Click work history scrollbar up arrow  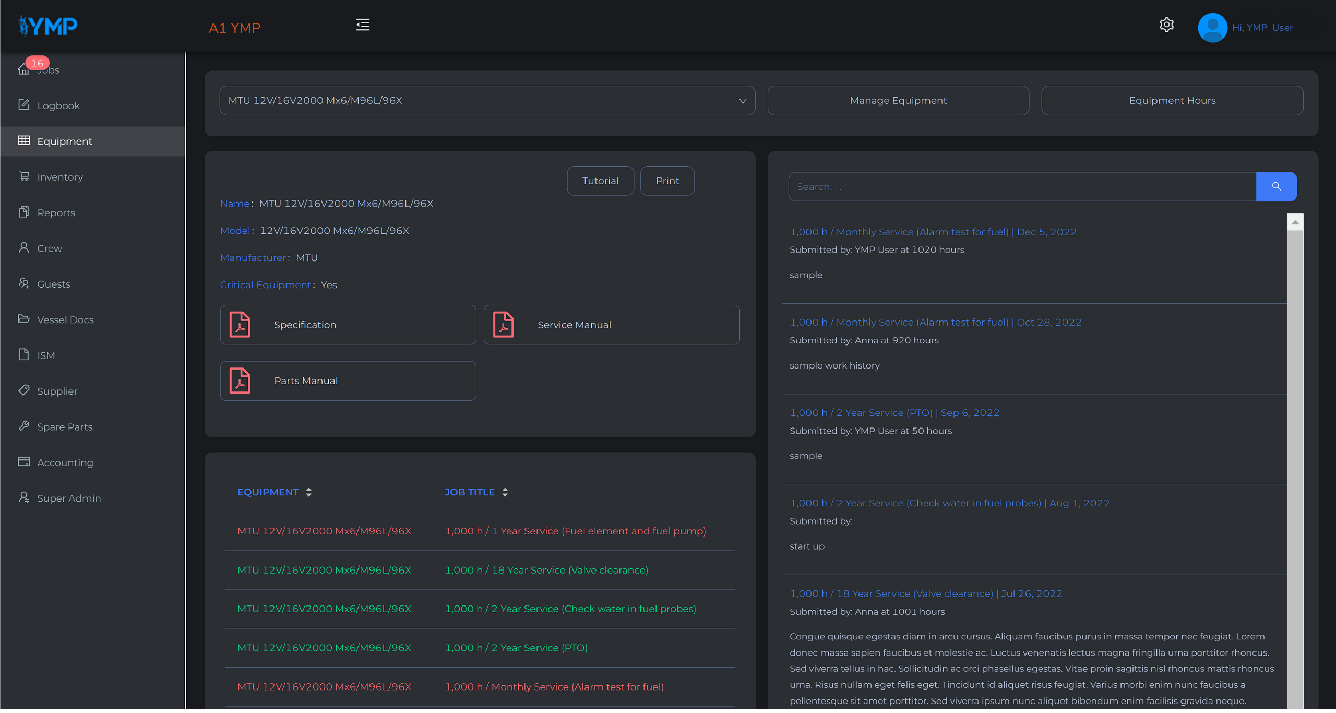tap(1295, 222)
